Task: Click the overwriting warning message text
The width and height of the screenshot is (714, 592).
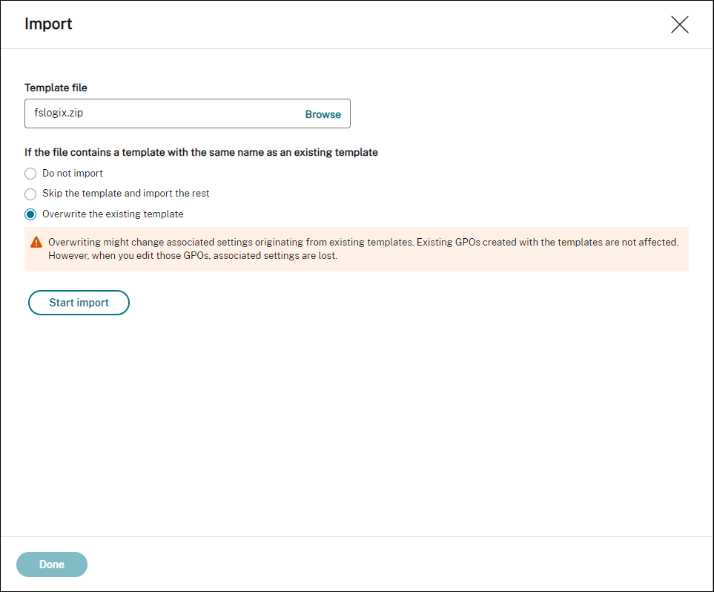Action: (363, 249)
